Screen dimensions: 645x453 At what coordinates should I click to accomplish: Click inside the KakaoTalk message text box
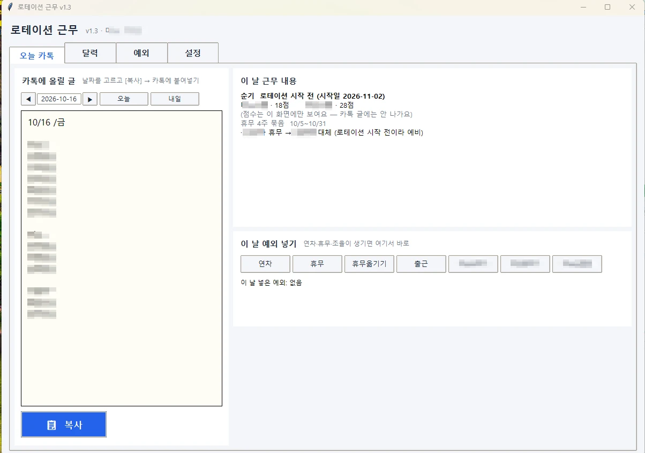pos(122,258)
